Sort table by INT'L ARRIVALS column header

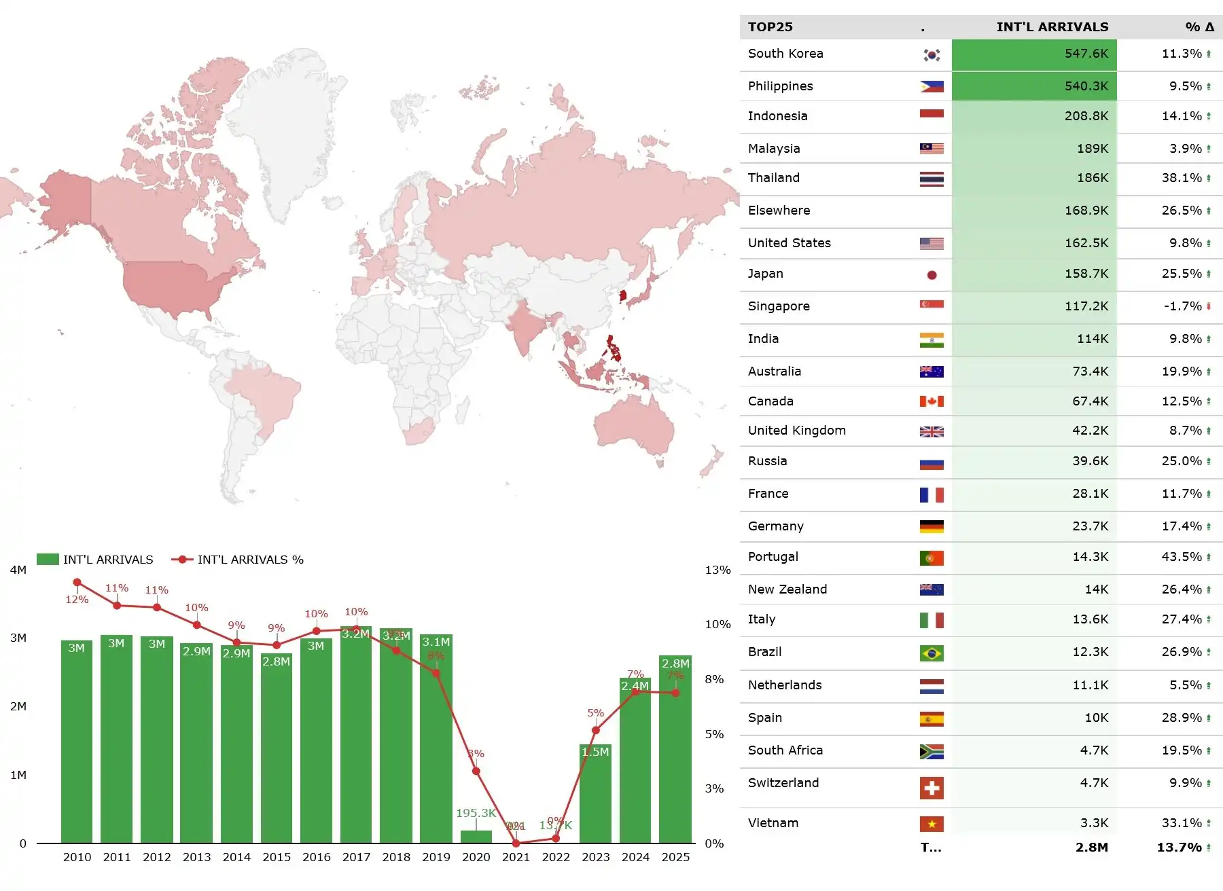1052,26
